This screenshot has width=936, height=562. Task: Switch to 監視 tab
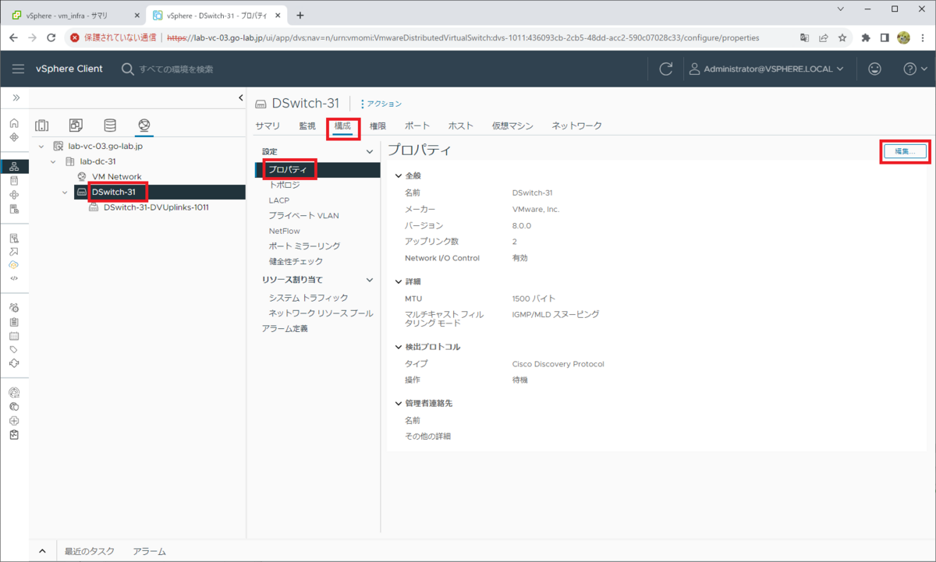coord(307,125)
